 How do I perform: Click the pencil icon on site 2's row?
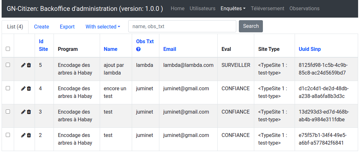point(23,135)
